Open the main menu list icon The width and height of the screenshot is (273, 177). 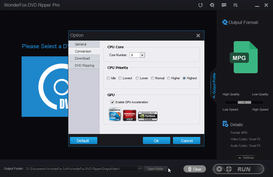click(235, 5)
